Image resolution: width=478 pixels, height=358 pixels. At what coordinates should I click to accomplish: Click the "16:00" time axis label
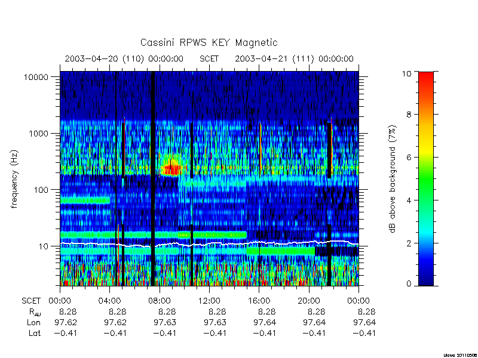pyautogui.click(x=259, y=301)
